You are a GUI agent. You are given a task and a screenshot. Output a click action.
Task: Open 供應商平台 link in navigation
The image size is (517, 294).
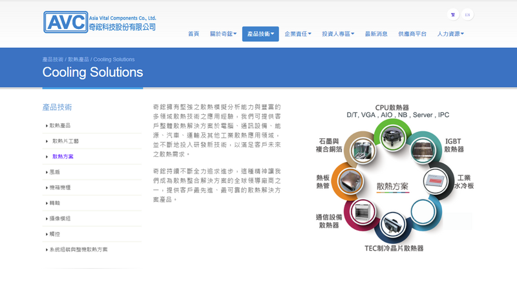pos(412,34)
